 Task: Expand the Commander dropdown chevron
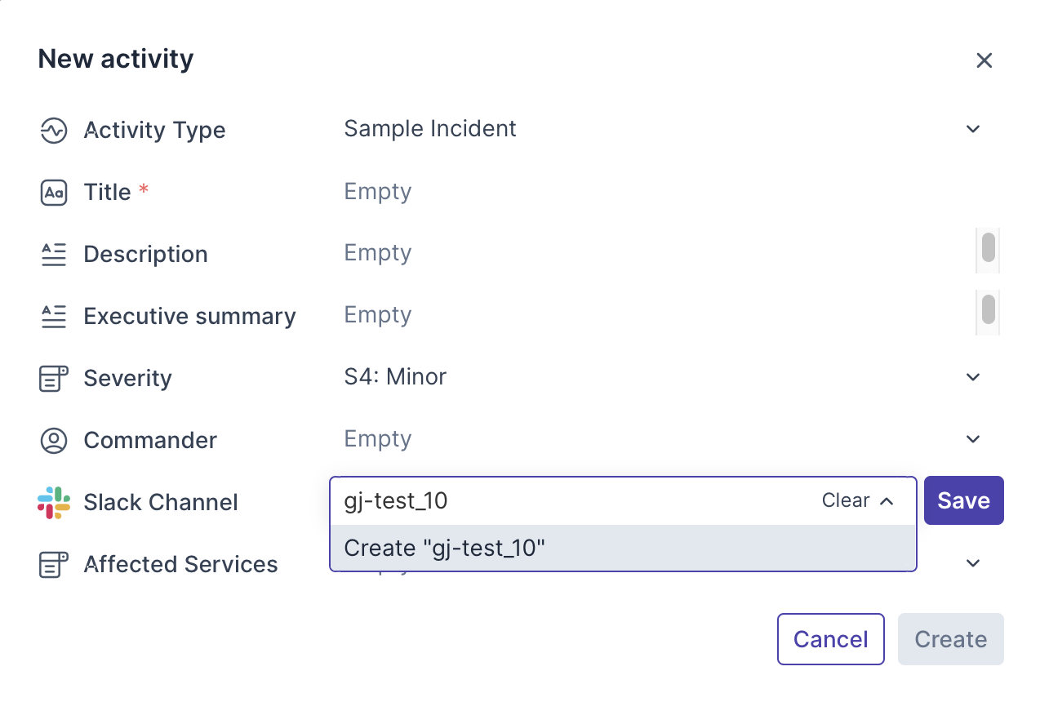tap(972, 439)
